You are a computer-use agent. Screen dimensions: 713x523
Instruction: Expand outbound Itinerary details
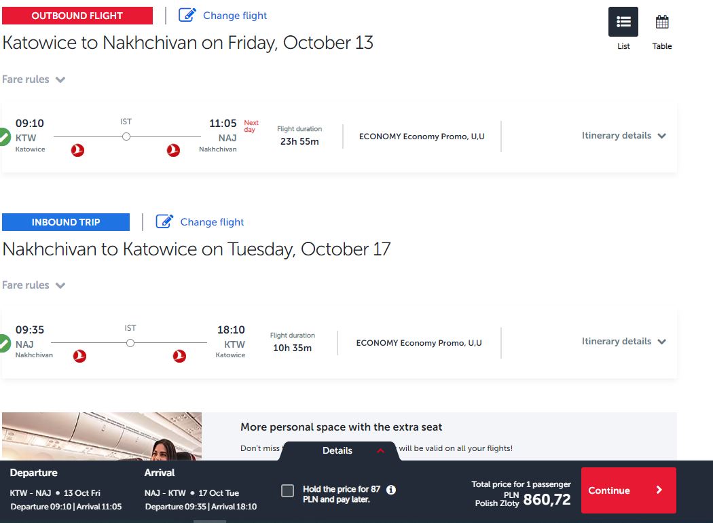coord(623,136)
